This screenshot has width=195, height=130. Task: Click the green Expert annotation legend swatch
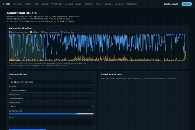pyautogui.click(x=42, y=32)
